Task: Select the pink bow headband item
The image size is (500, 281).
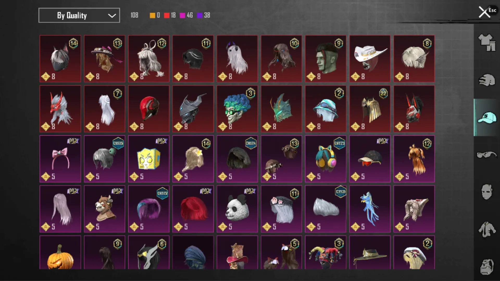Action: 60,159
